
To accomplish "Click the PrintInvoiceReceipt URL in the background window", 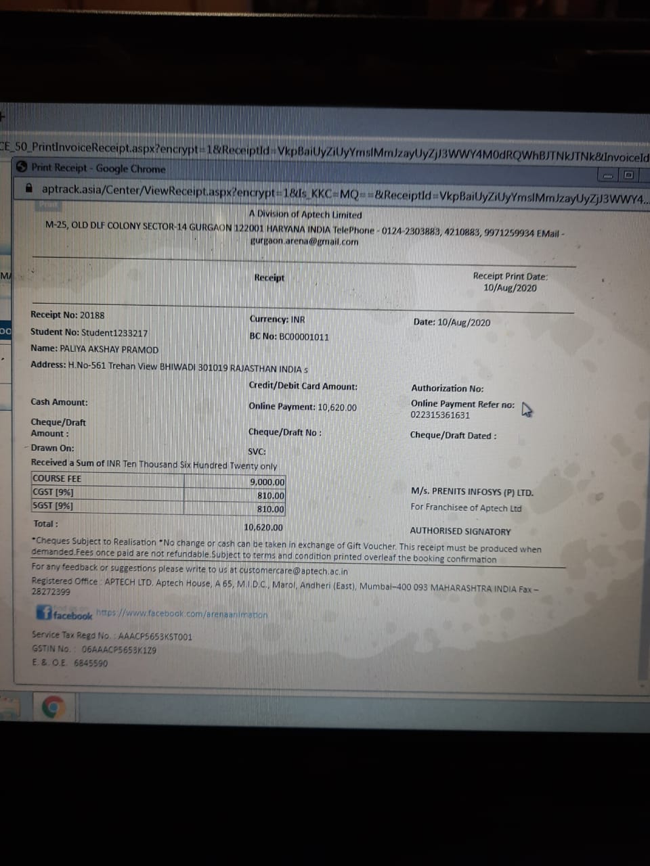I will pos(325,150).
